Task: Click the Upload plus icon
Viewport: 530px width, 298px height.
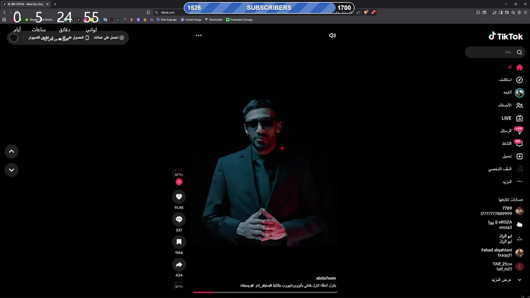Action: coord(519,156)
